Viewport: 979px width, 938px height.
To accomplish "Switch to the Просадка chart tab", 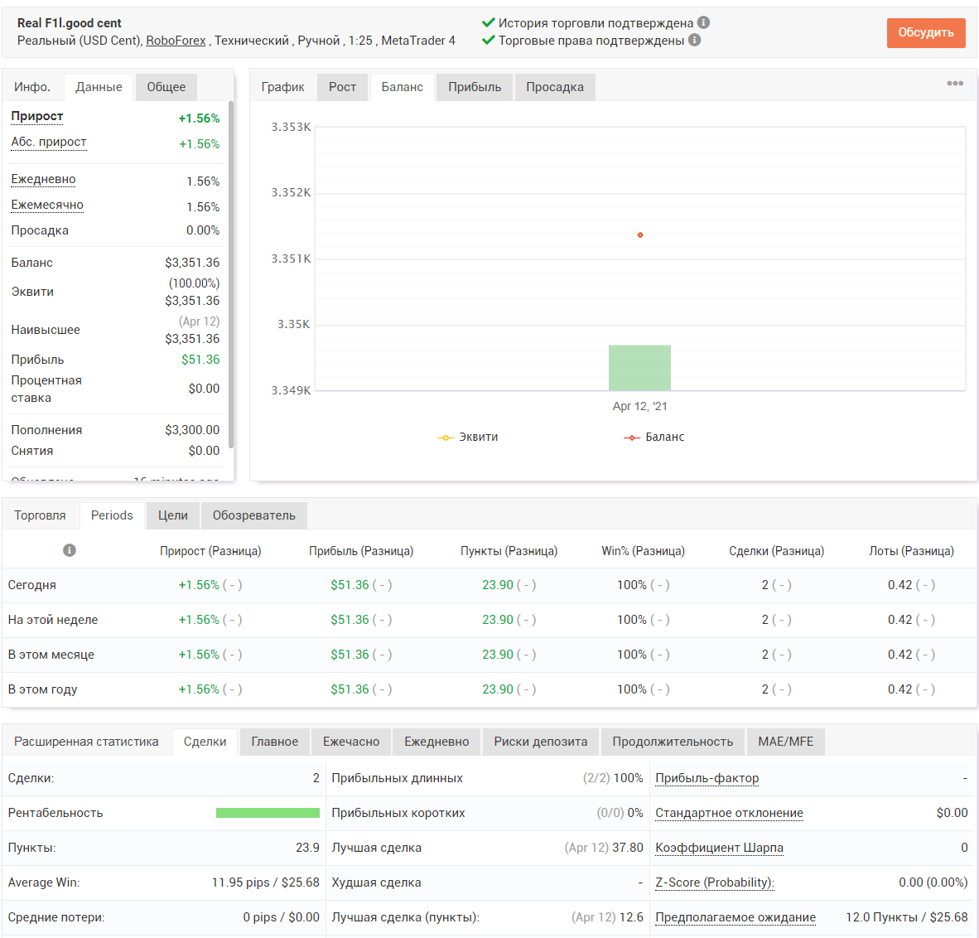I will tap(554, 87).
